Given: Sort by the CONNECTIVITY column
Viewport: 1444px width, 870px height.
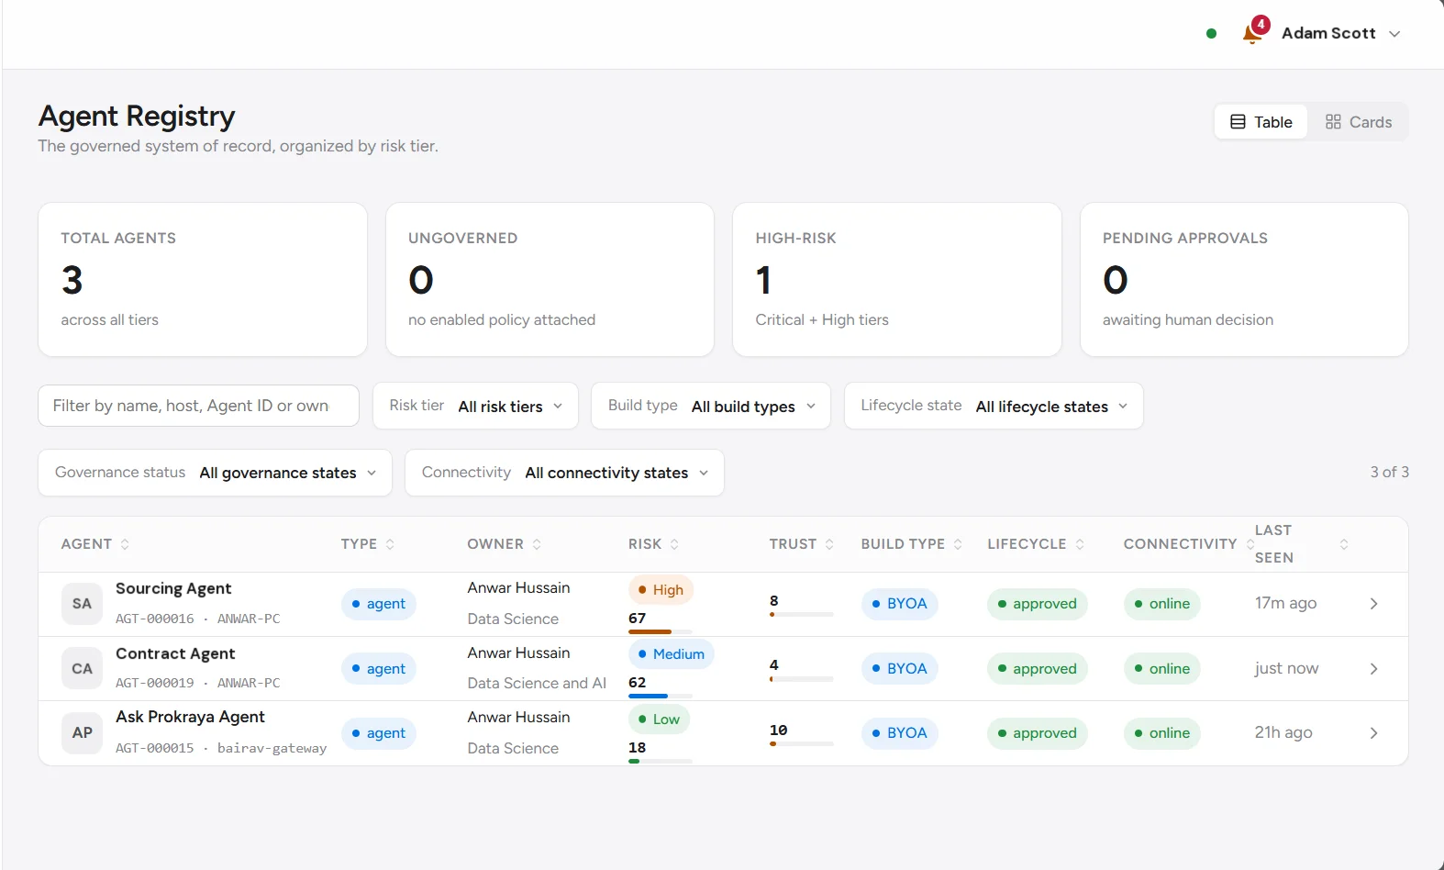Looking at the screenshot, I should coord(1189,544).
